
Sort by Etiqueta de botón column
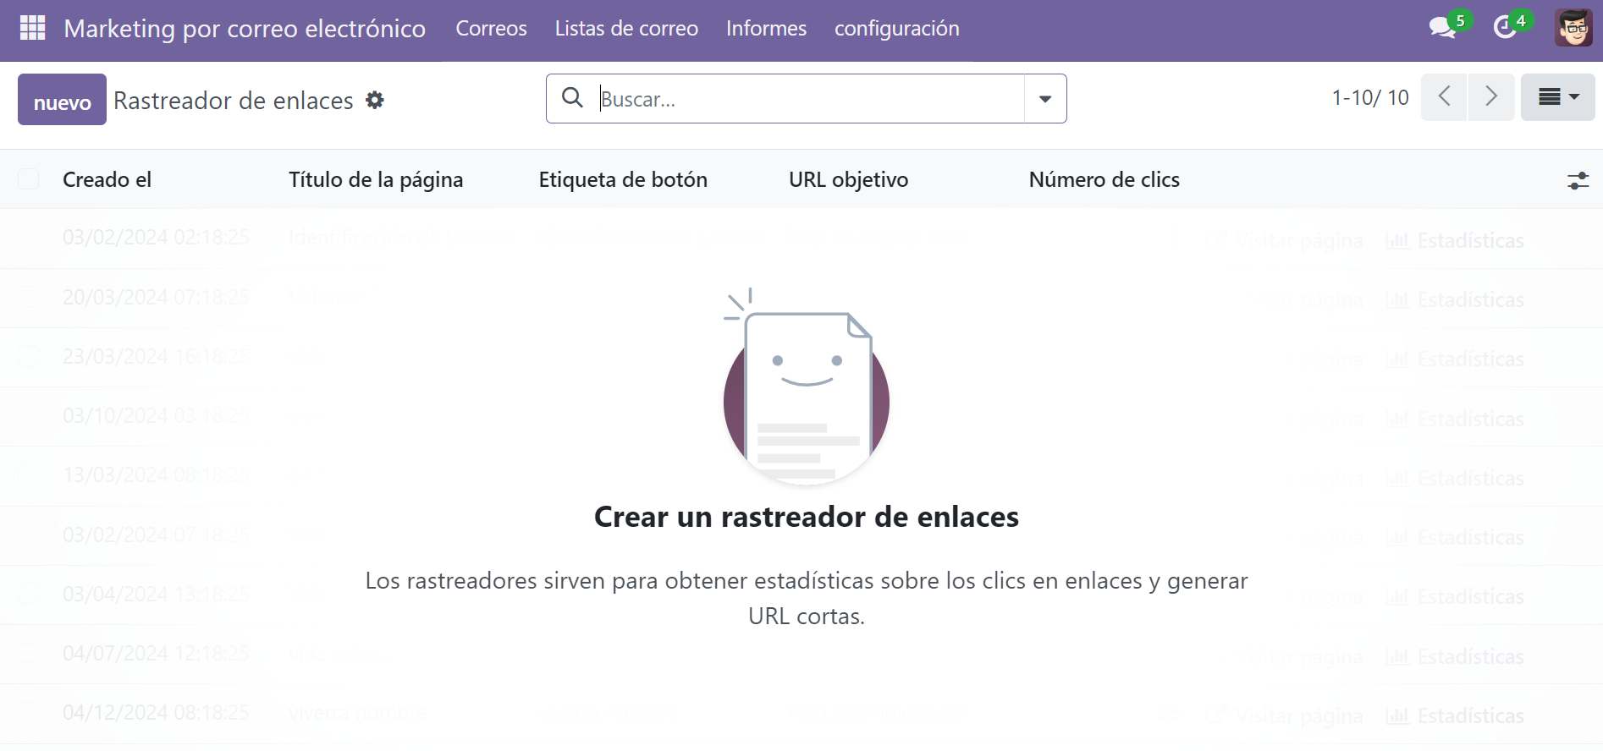[x=623, y=179]
